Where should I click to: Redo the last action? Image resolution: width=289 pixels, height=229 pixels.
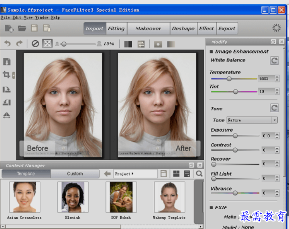[19, 43]
